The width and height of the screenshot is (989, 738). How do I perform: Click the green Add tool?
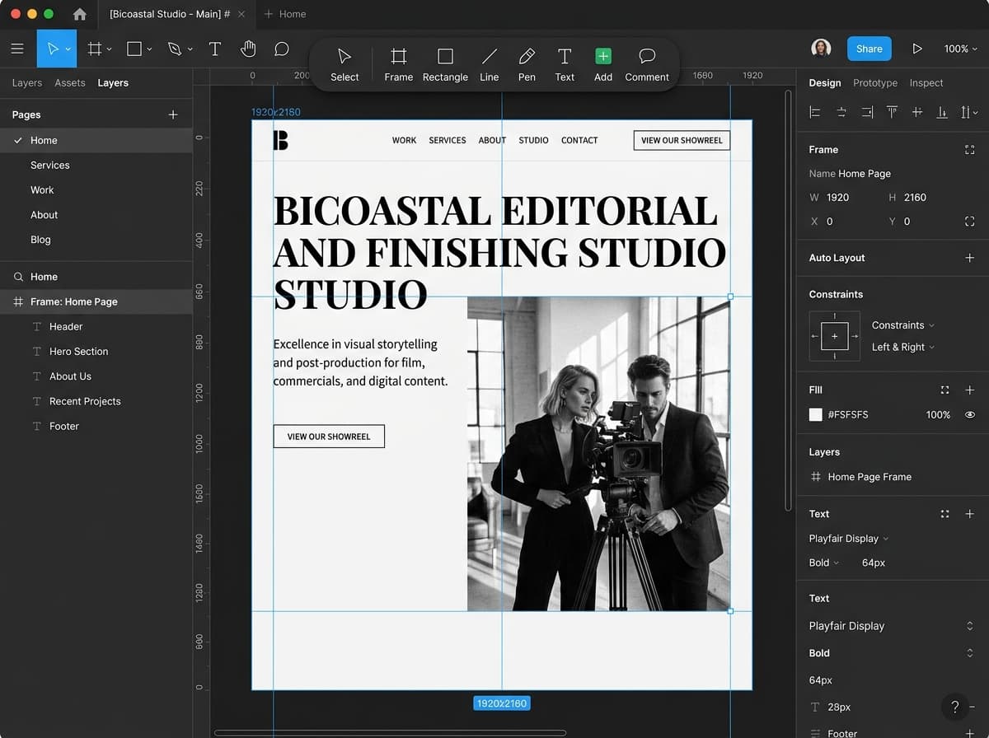603,64
